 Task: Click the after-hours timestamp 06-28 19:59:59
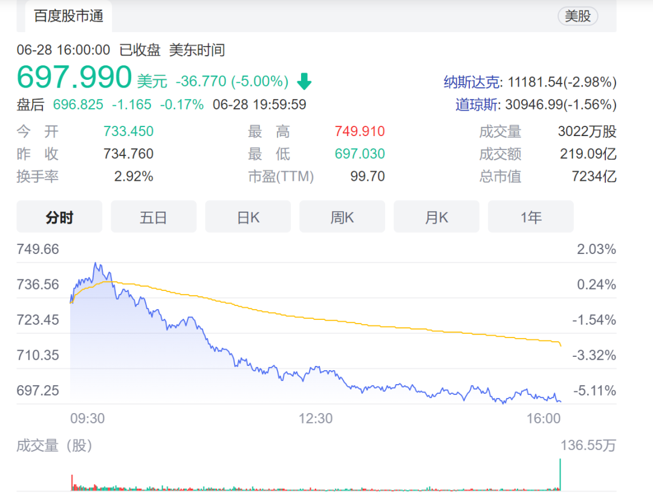tap(259, 104)
